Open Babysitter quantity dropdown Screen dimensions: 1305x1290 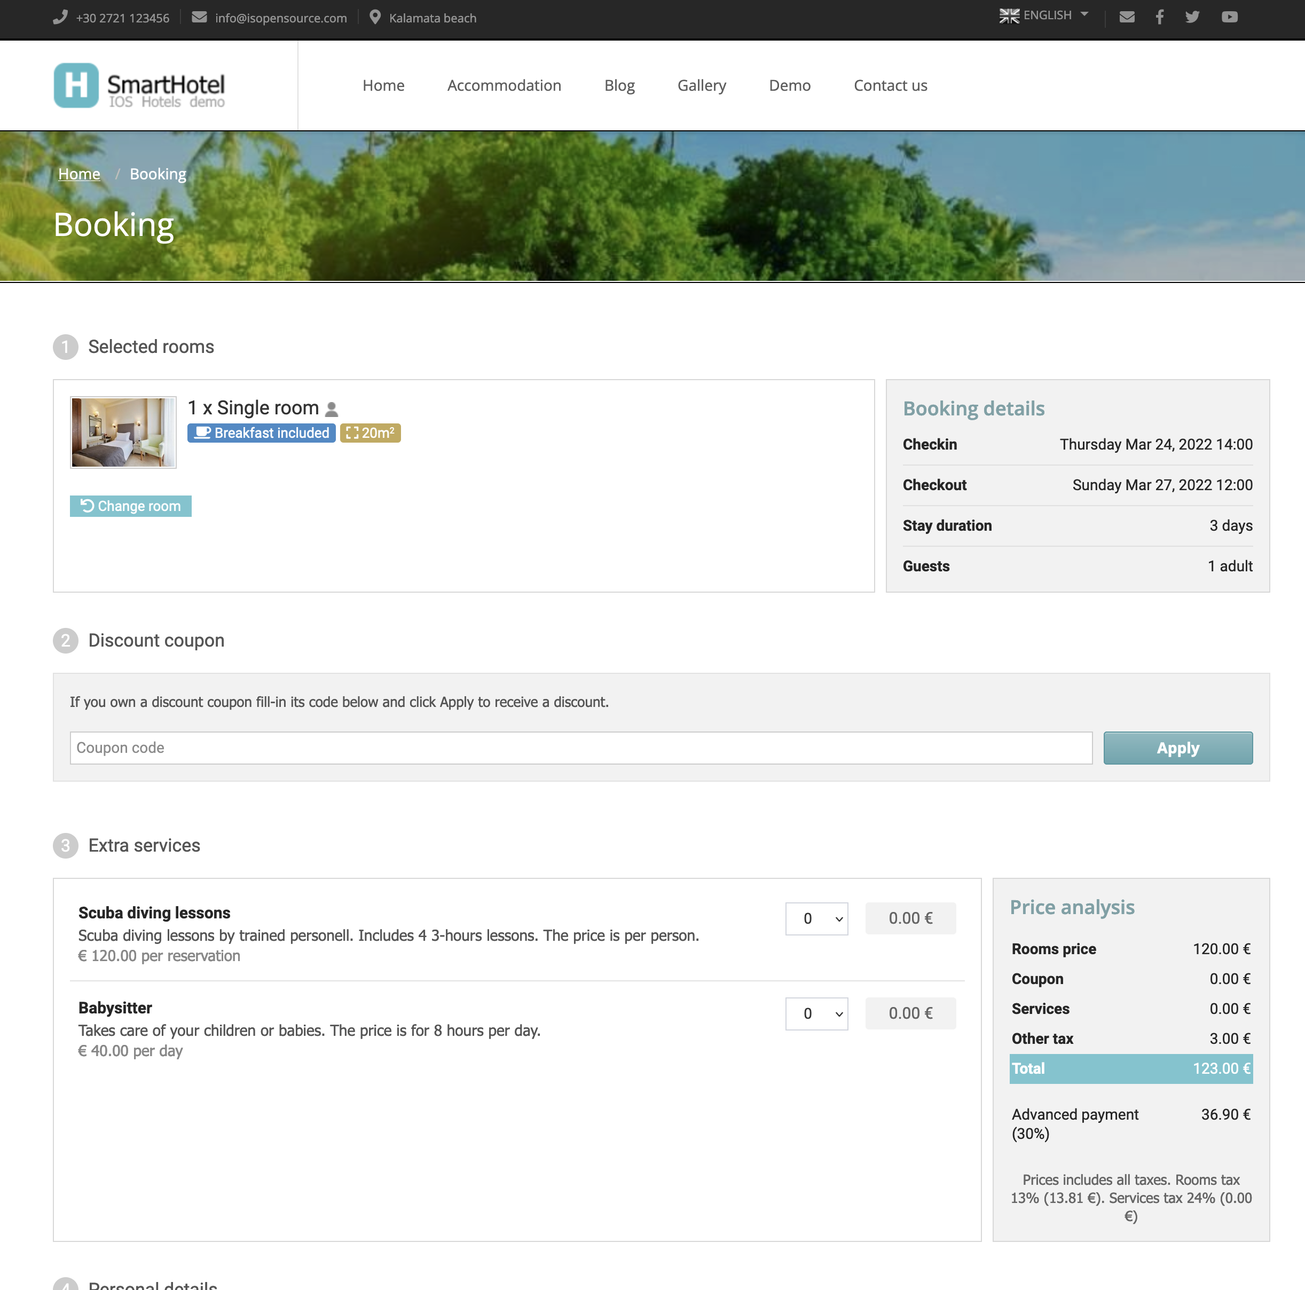pyautogui.click(x=816, y=1014)
